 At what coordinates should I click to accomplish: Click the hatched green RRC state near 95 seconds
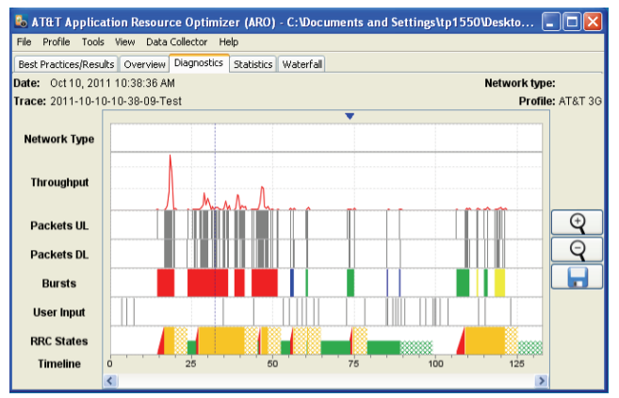click(416, 348)
